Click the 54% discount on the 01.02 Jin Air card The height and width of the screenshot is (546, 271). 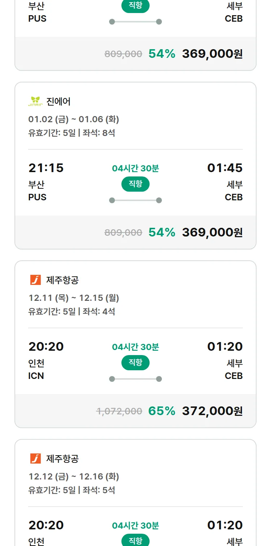[x=162, y=233]
